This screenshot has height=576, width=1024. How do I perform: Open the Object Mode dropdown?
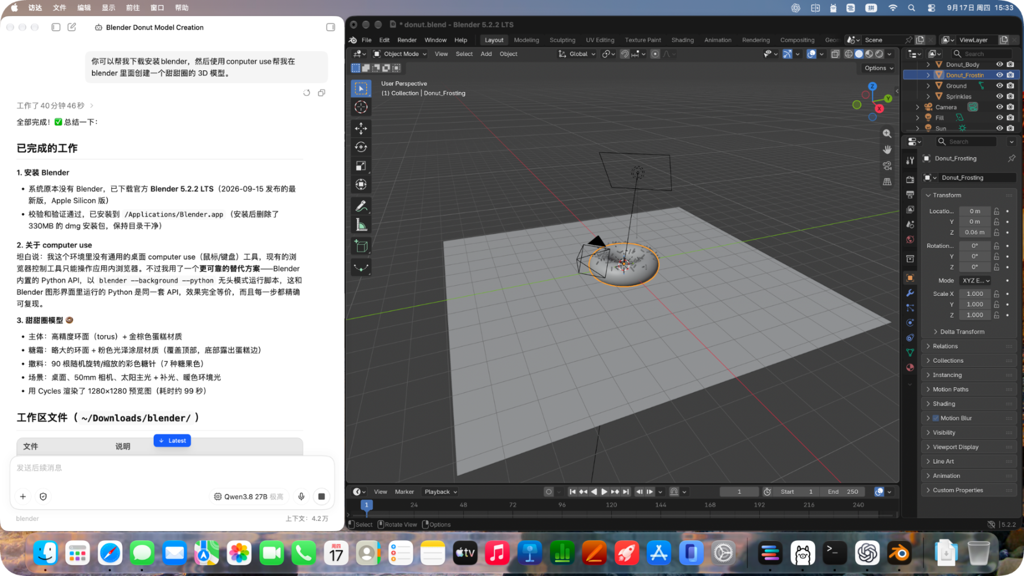coord(400,54)
